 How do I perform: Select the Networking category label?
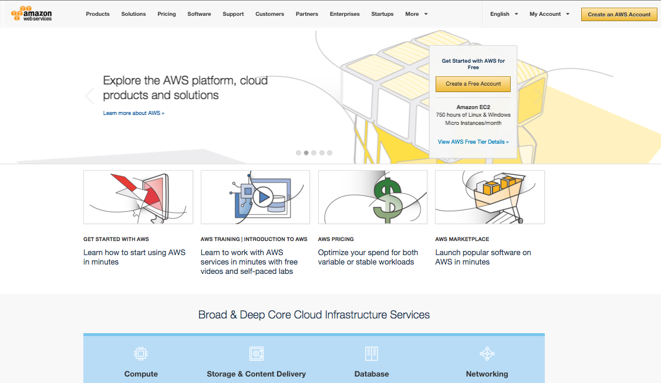tap(487, 374)
